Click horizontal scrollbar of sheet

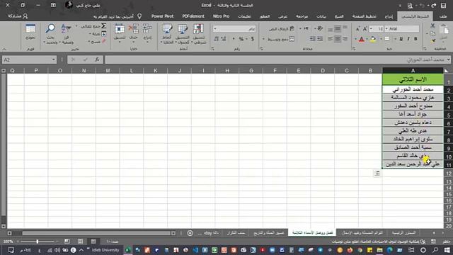coord(96,233)
